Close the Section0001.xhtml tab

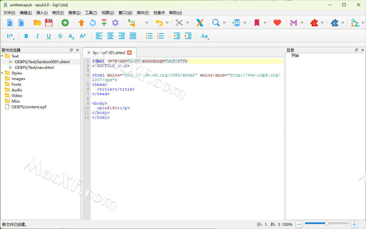[x=129, y=53]
